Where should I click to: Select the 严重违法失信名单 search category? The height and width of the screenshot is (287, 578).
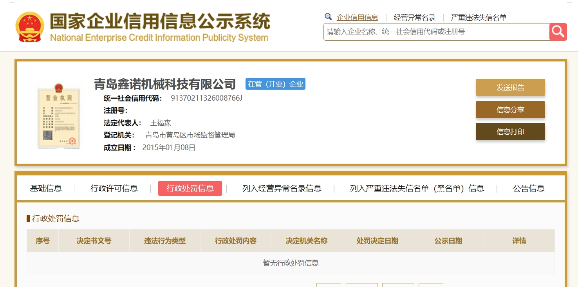pyautogui.click(x=479, y=17)
